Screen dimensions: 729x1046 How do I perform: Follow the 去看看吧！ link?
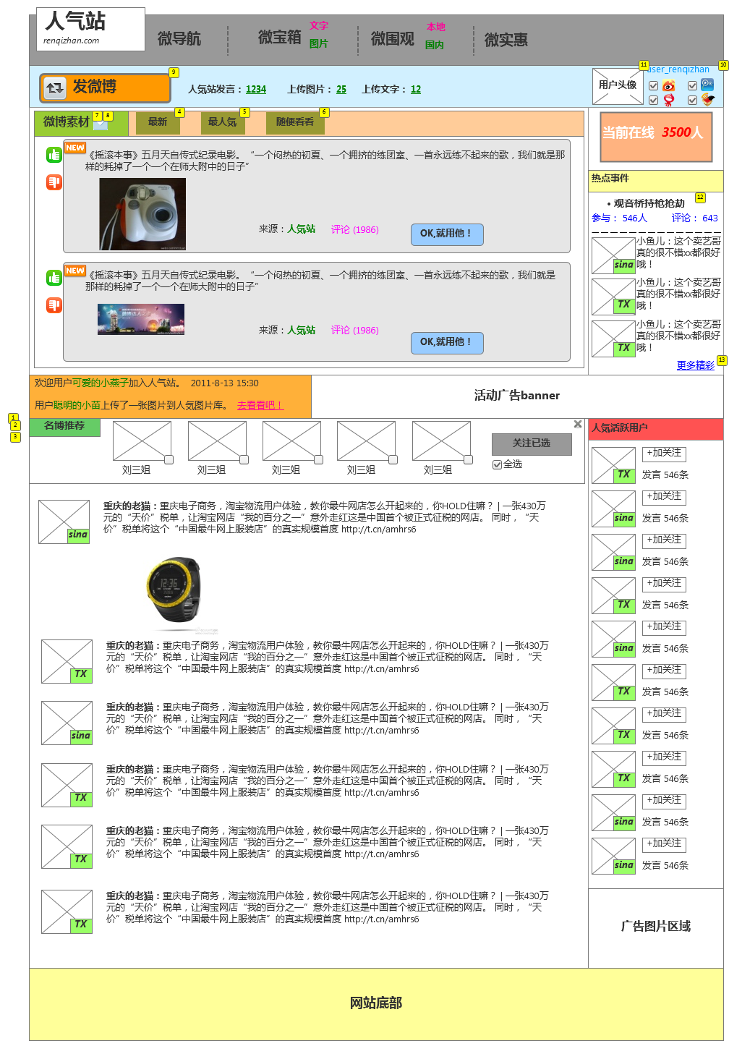click(x=260, y=405)
